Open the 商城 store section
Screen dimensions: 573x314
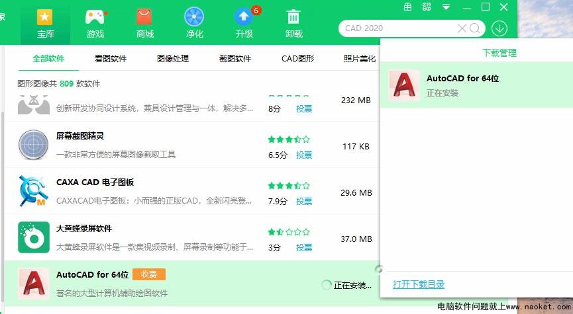[144, 24]
